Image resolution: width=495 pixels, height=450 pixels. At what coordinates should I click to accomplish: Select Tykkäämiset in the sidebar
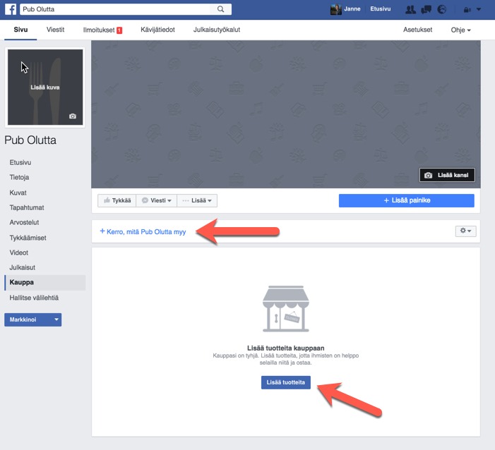click(28, 238)
